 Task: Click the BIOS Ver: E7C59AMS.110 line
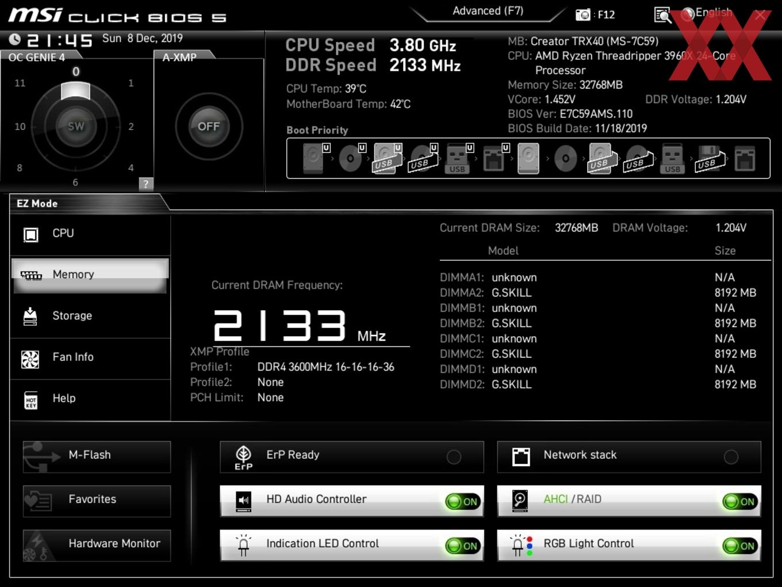point(570,114)
